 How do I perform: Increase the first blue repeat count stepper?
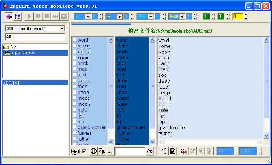(x=101, y=15)
